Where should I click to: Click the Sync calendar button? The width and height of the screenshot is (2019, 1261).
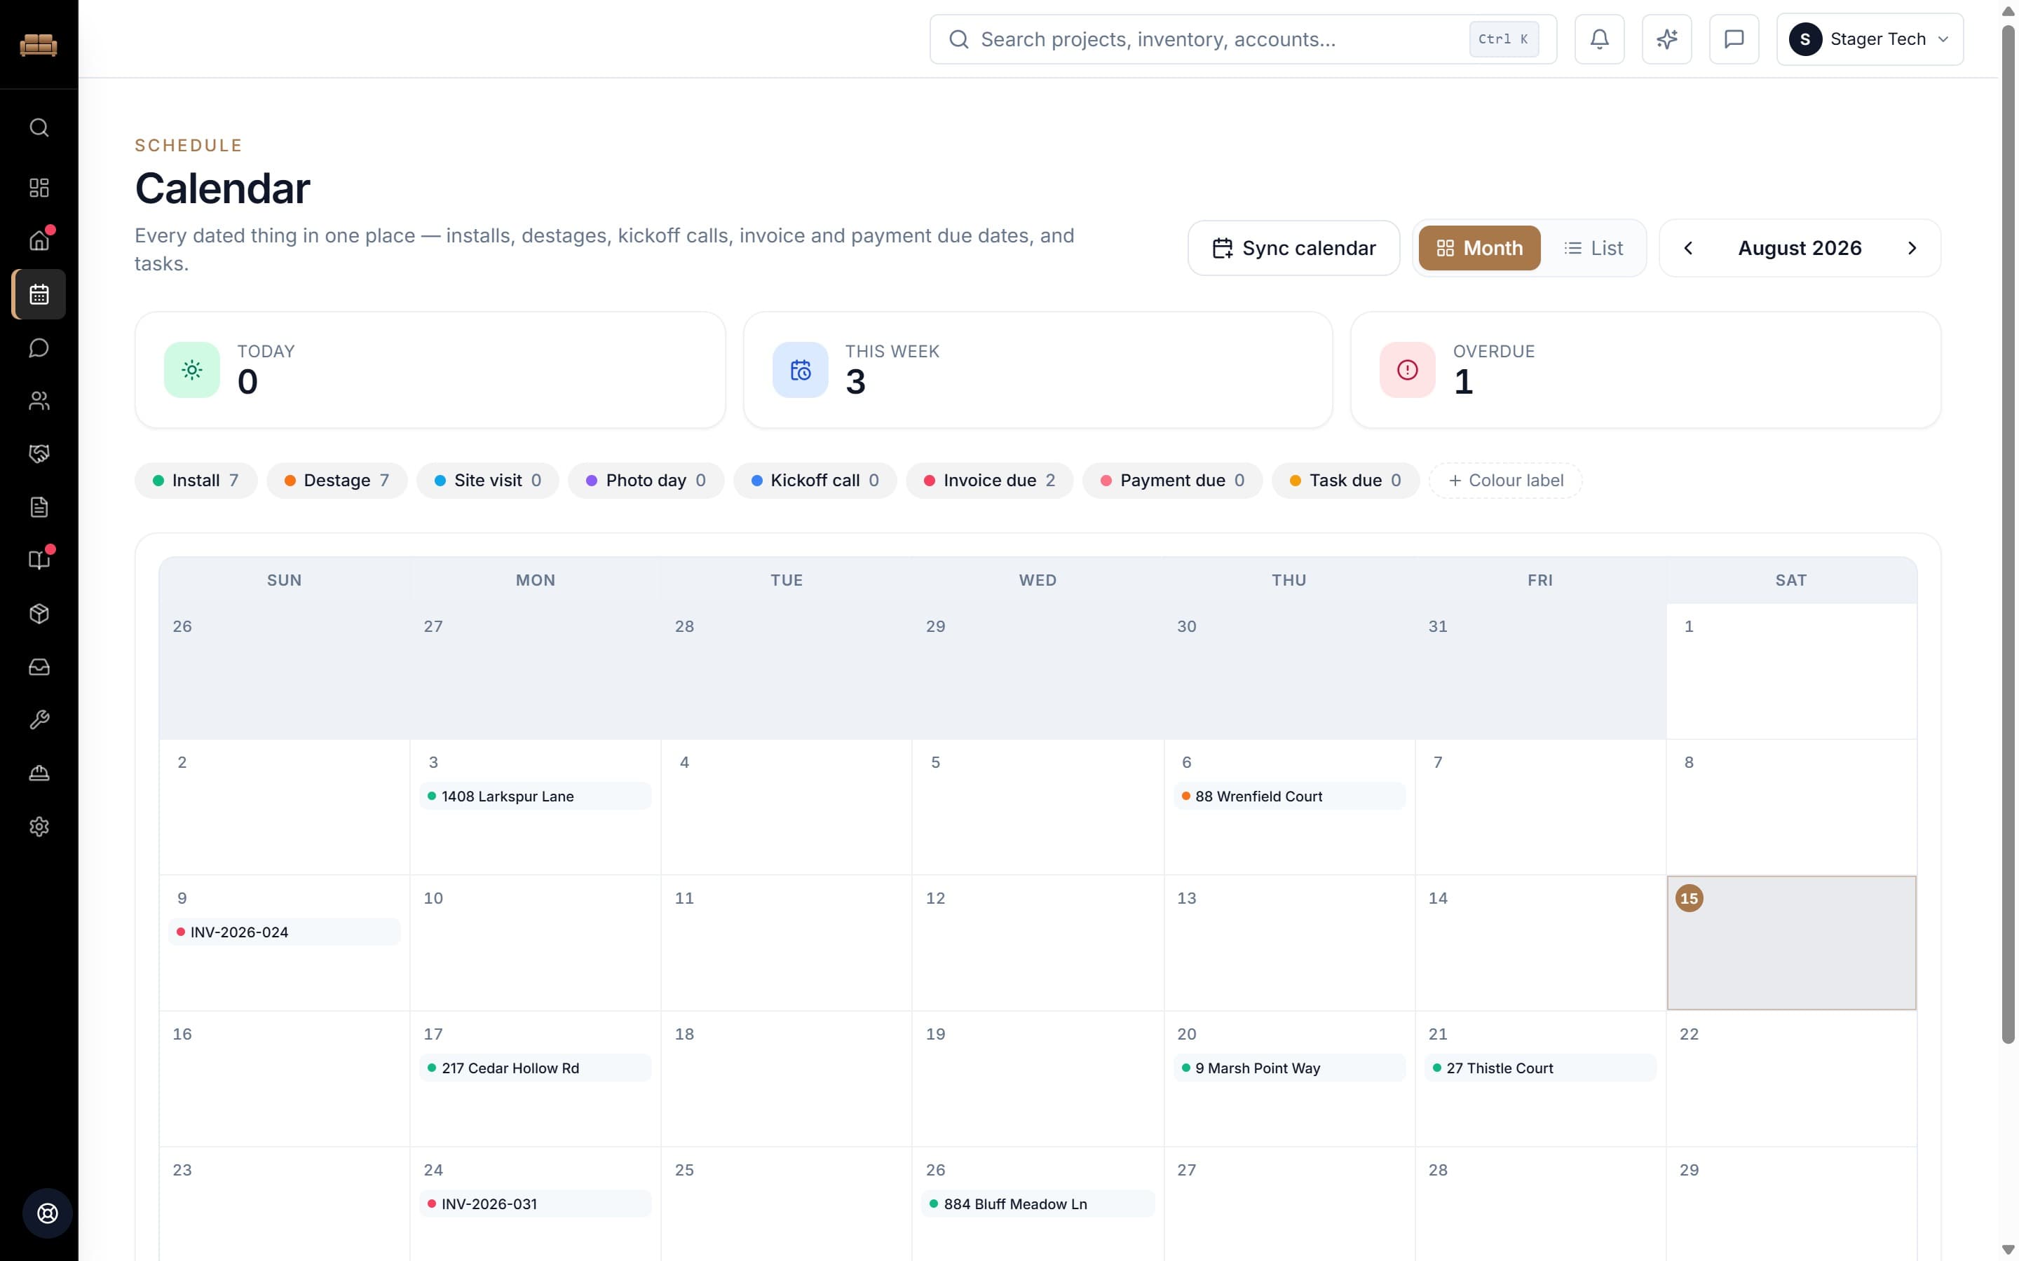(1293, 249)
